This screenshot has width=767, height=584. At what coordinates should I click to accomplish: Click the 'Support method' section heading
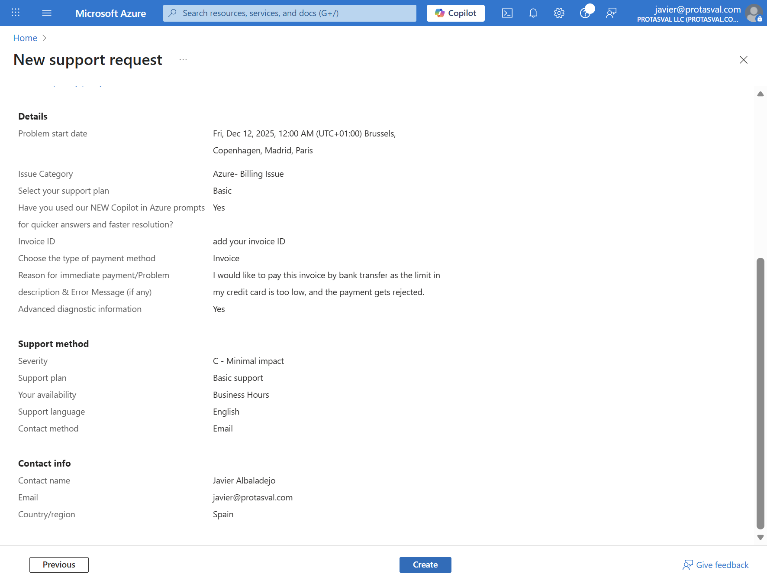[54, 344]
